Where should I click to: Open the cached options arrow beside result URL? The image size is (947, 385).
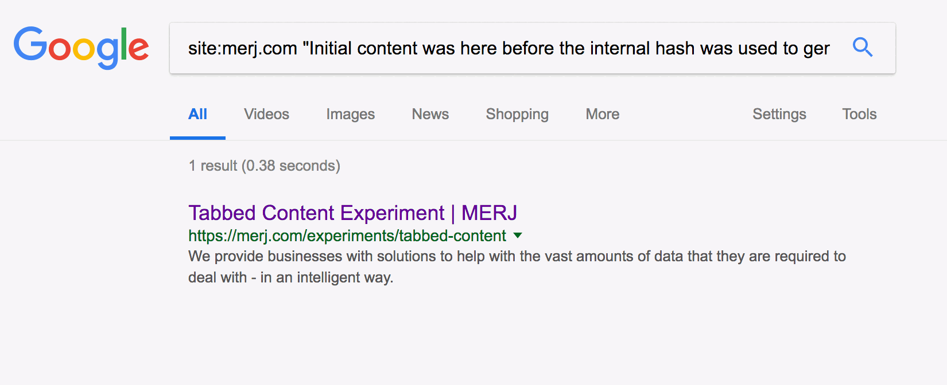pyautogui.click(x=518, y=235)
